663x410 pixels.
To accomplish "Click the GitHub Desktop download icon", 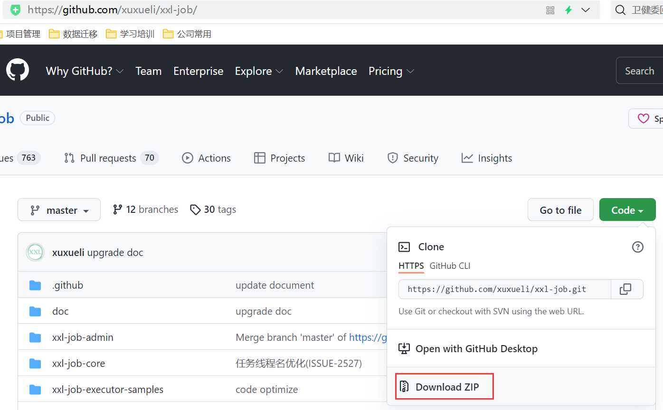I will point(404,348).
